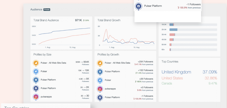Click the LinkedIn icon in Profiles by Growth
The height and width of the screenshot is (108, 227).
pos(100,72)
